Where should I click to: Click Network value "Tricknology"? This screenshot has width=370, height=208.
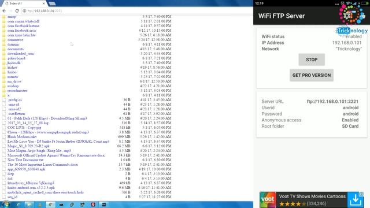(x=349, y=49)
